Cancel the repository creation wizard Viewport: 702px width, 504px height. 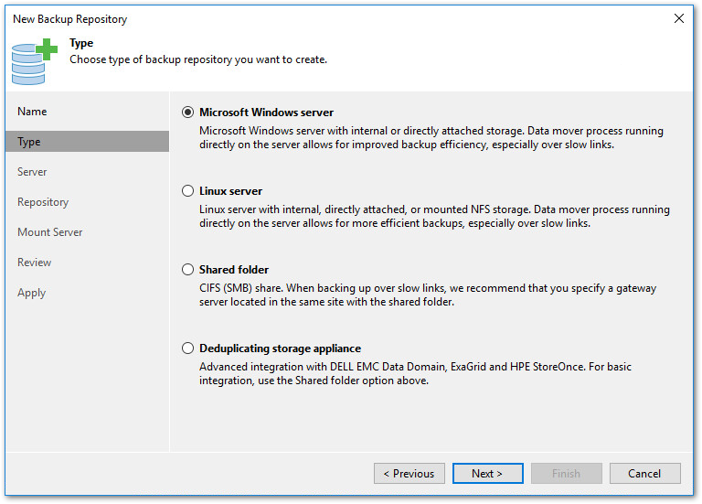click(x=644, y=474)
